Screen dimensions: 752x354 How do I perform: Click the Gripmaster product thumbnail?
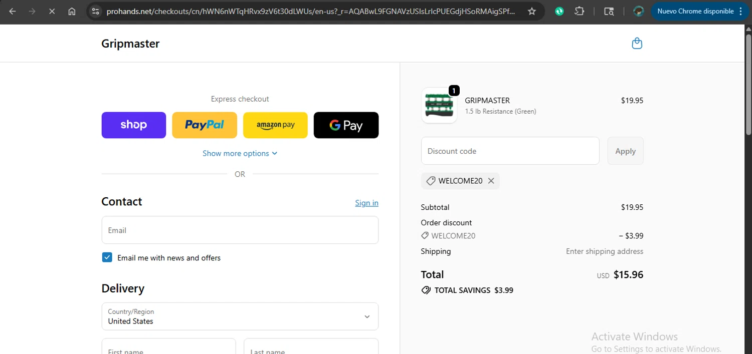439,105
